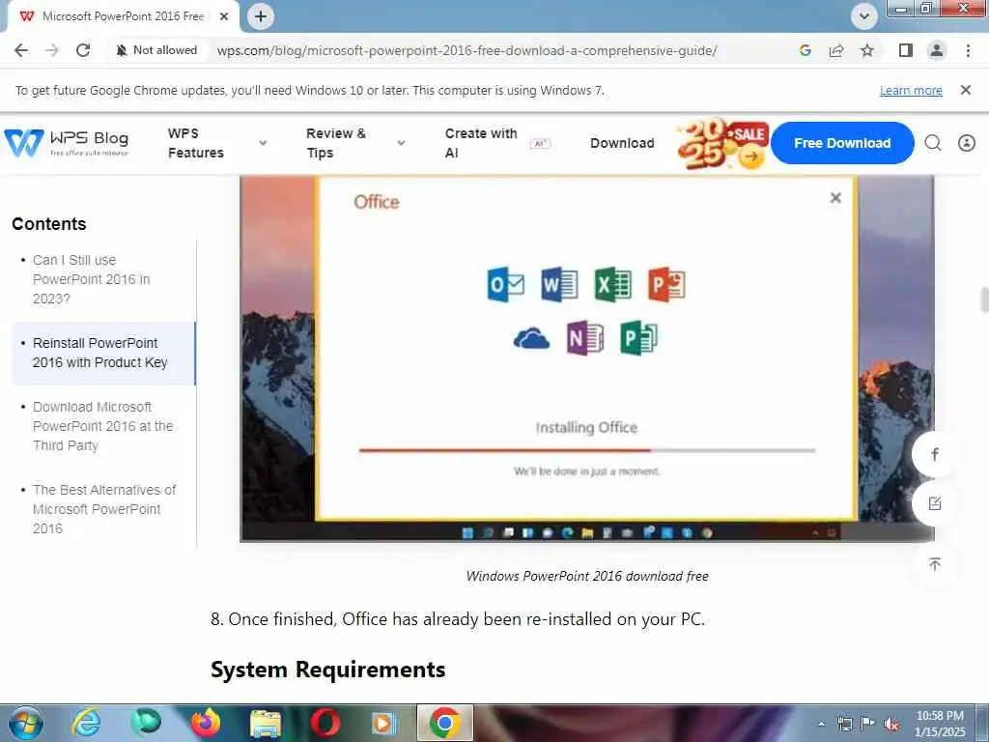Click the Not allowed notifications indicator
This screenshot has height=742, width=989.
[x=156, y=50]
